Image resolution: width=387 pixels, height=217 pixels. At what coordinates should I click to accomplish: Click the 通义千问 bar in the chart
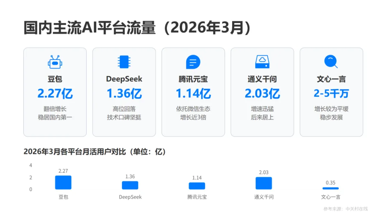click(264, 183)
